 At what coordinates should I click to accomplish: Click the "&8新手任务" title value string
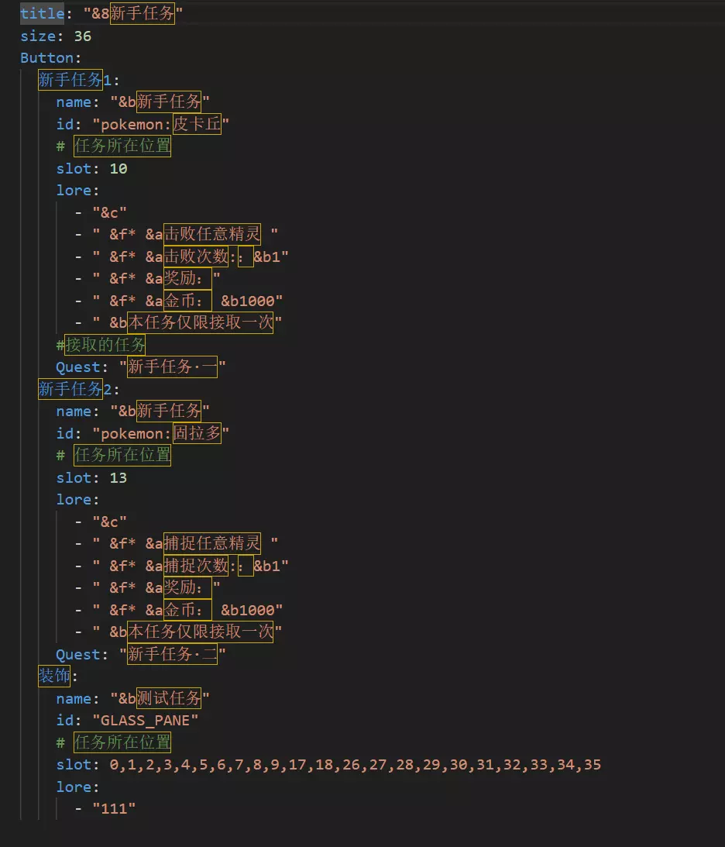pos(132,13)
